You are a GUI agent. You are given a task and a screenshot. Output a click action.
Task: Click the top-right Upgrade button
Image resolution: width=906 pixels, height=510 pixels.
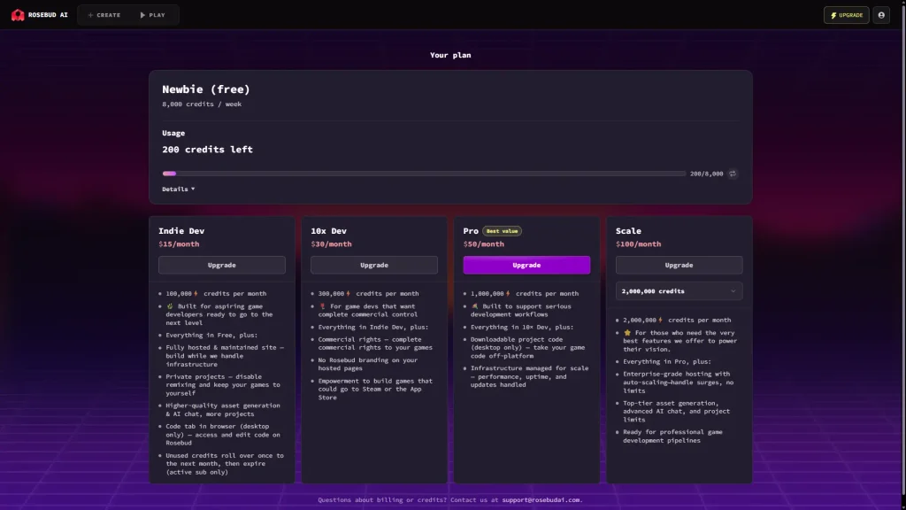[x=846, y=15]
